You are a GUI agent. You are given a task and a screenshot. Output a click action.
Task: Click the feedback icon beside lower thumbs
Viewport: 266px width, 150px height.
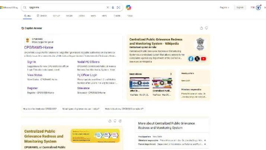pyautogui.click(x=120, y=121)
